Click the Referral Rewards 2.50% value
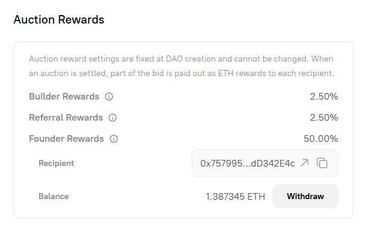Screen dimensions: 369x251 (x=323, y=118)
